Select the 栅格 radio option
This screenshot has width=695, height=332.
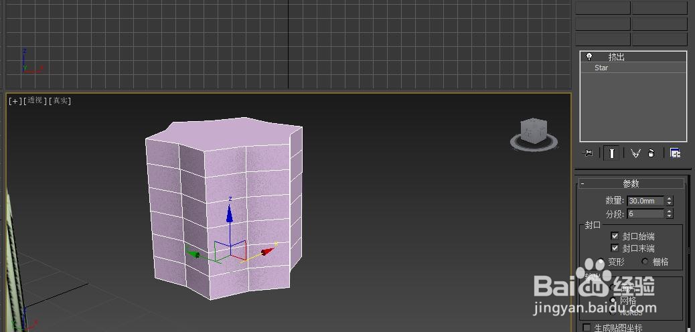click(645, 262)
